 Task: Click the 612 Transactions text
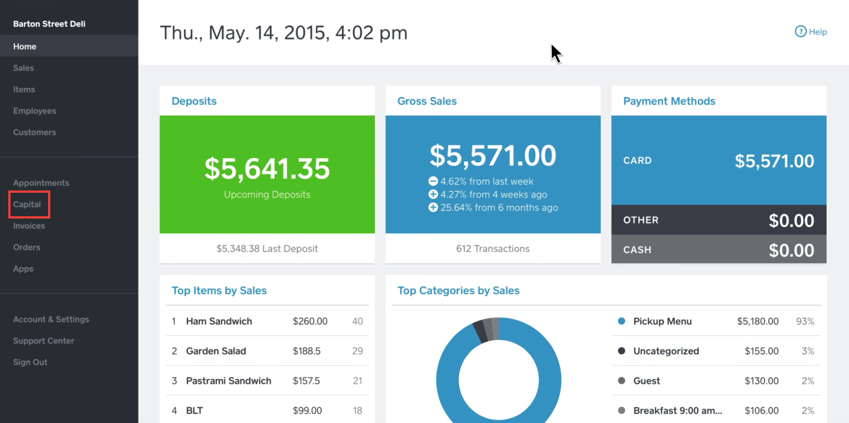[493, 249]
